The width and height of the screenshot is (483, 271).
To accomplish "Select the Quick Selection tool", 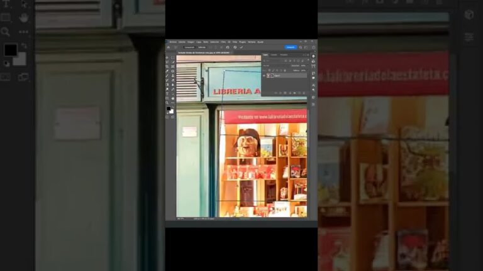I will (x=172, y=62).
